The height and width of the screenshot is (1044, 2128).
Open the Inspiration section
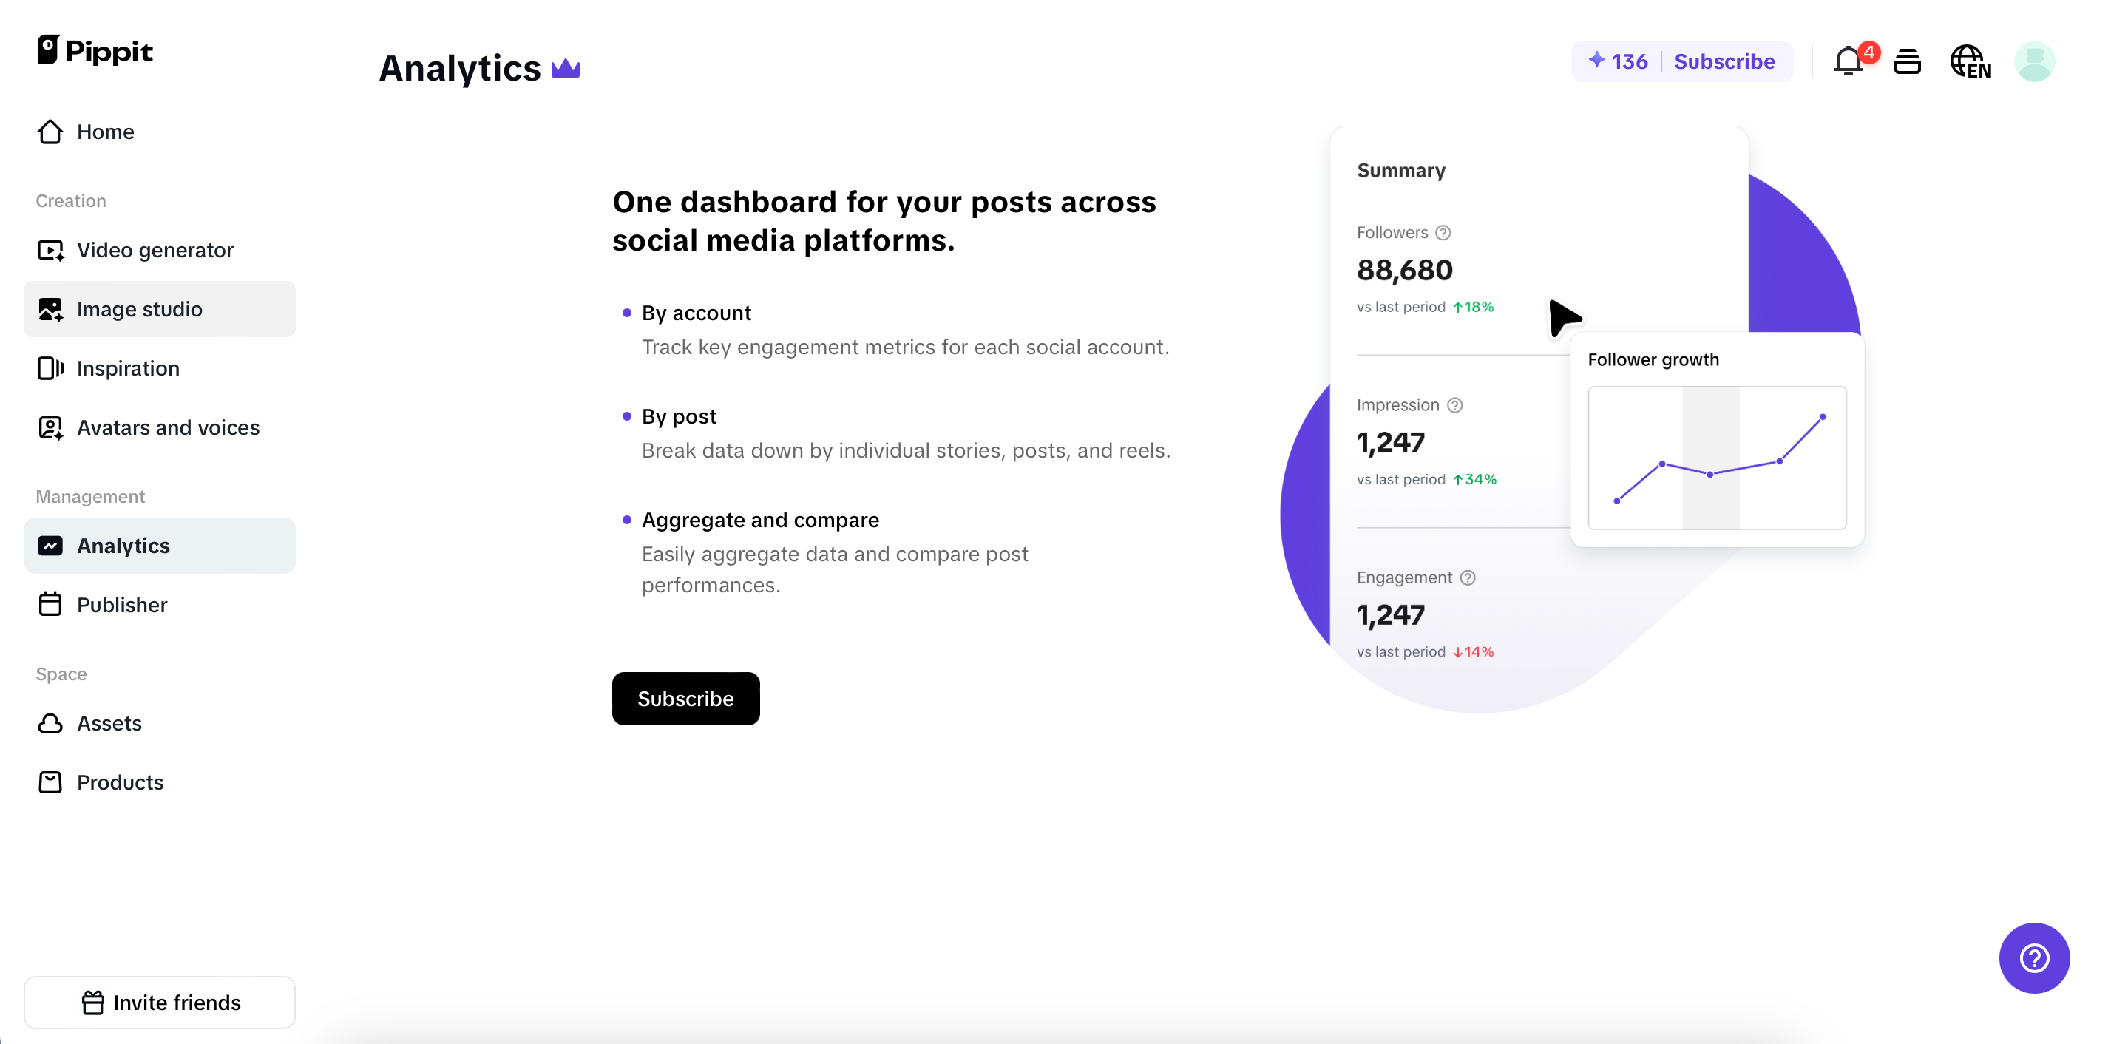128,368
